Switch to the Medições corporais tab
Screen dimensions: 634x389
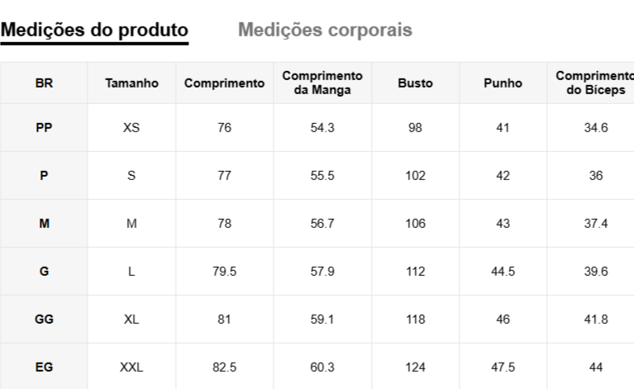click(325, 31)
